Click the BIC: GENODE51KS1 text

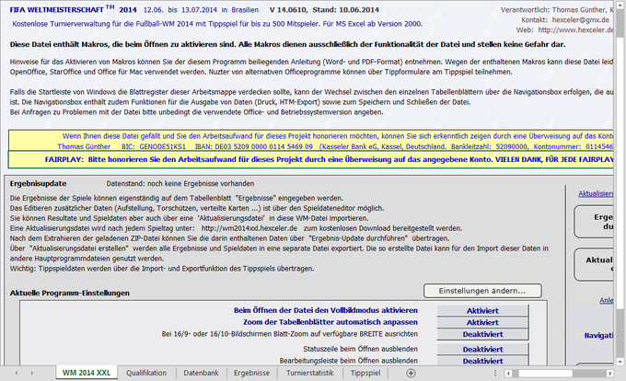pyautogui.click(x=154, y=146)
